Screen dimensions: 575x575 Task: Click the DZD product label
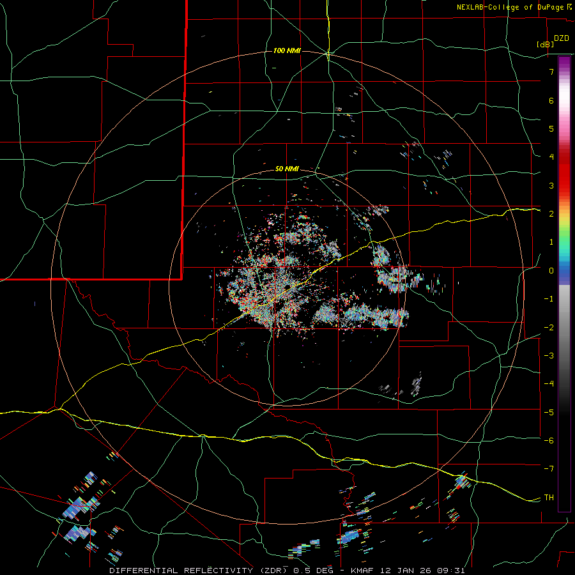pyautogui.click(x=562, y=38)
